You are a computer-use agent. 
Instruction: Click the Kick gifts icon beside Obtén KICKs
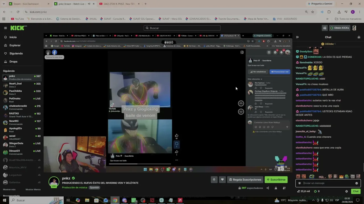(324, 28)
